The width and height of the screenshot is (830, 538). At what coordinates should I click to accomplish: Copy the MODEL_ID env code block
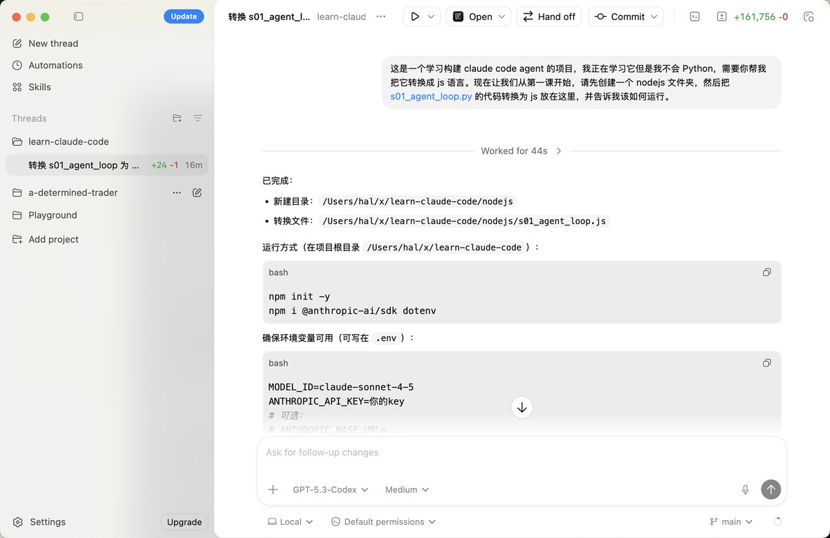[766, 363]
